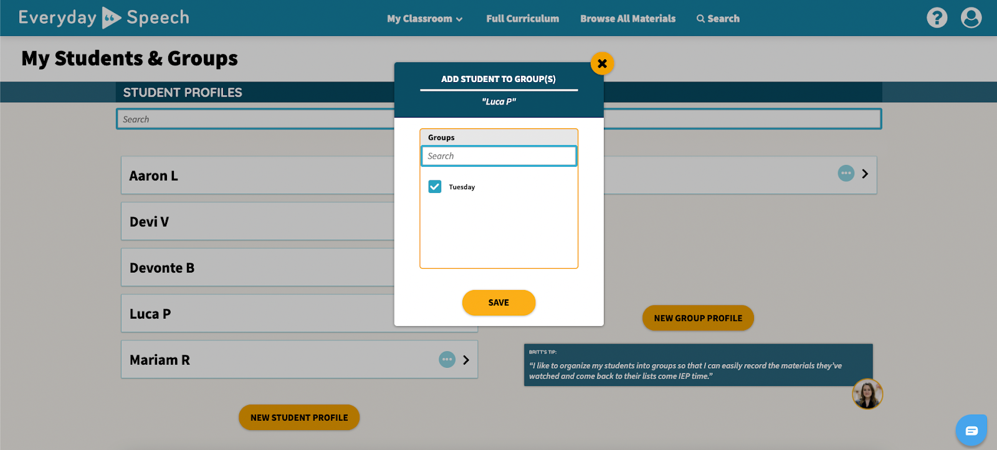Image resolution: width=997 pixels, height=450 pixels.
Task: Open options dots for Mariam R
Action: coord(447,359)
